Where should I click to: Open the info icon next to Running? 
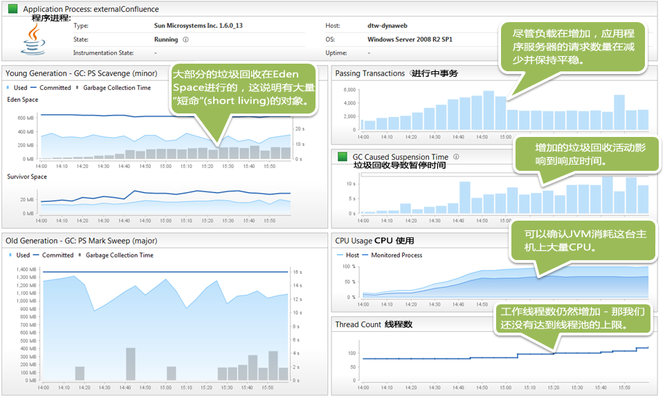185,39
